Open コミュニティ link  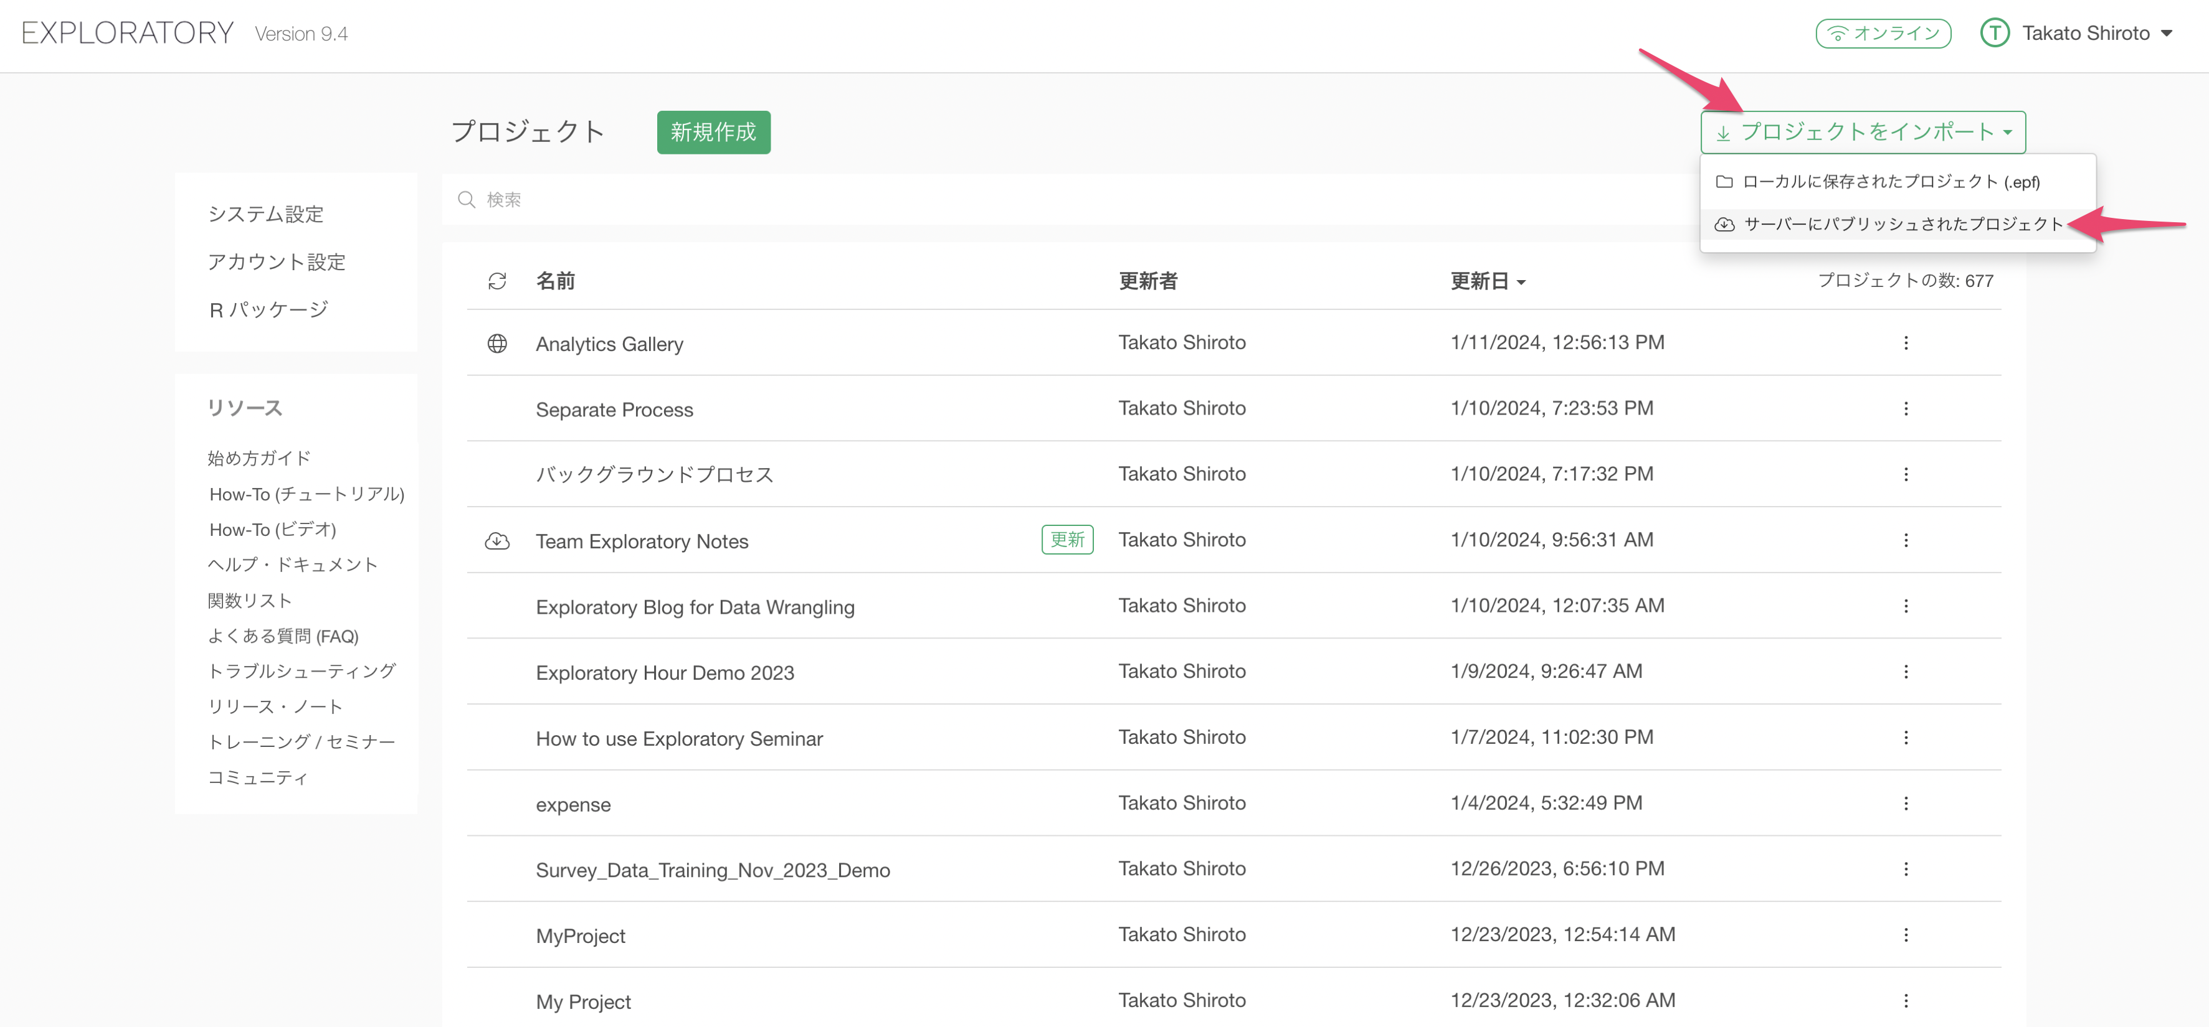click(257, 777)
